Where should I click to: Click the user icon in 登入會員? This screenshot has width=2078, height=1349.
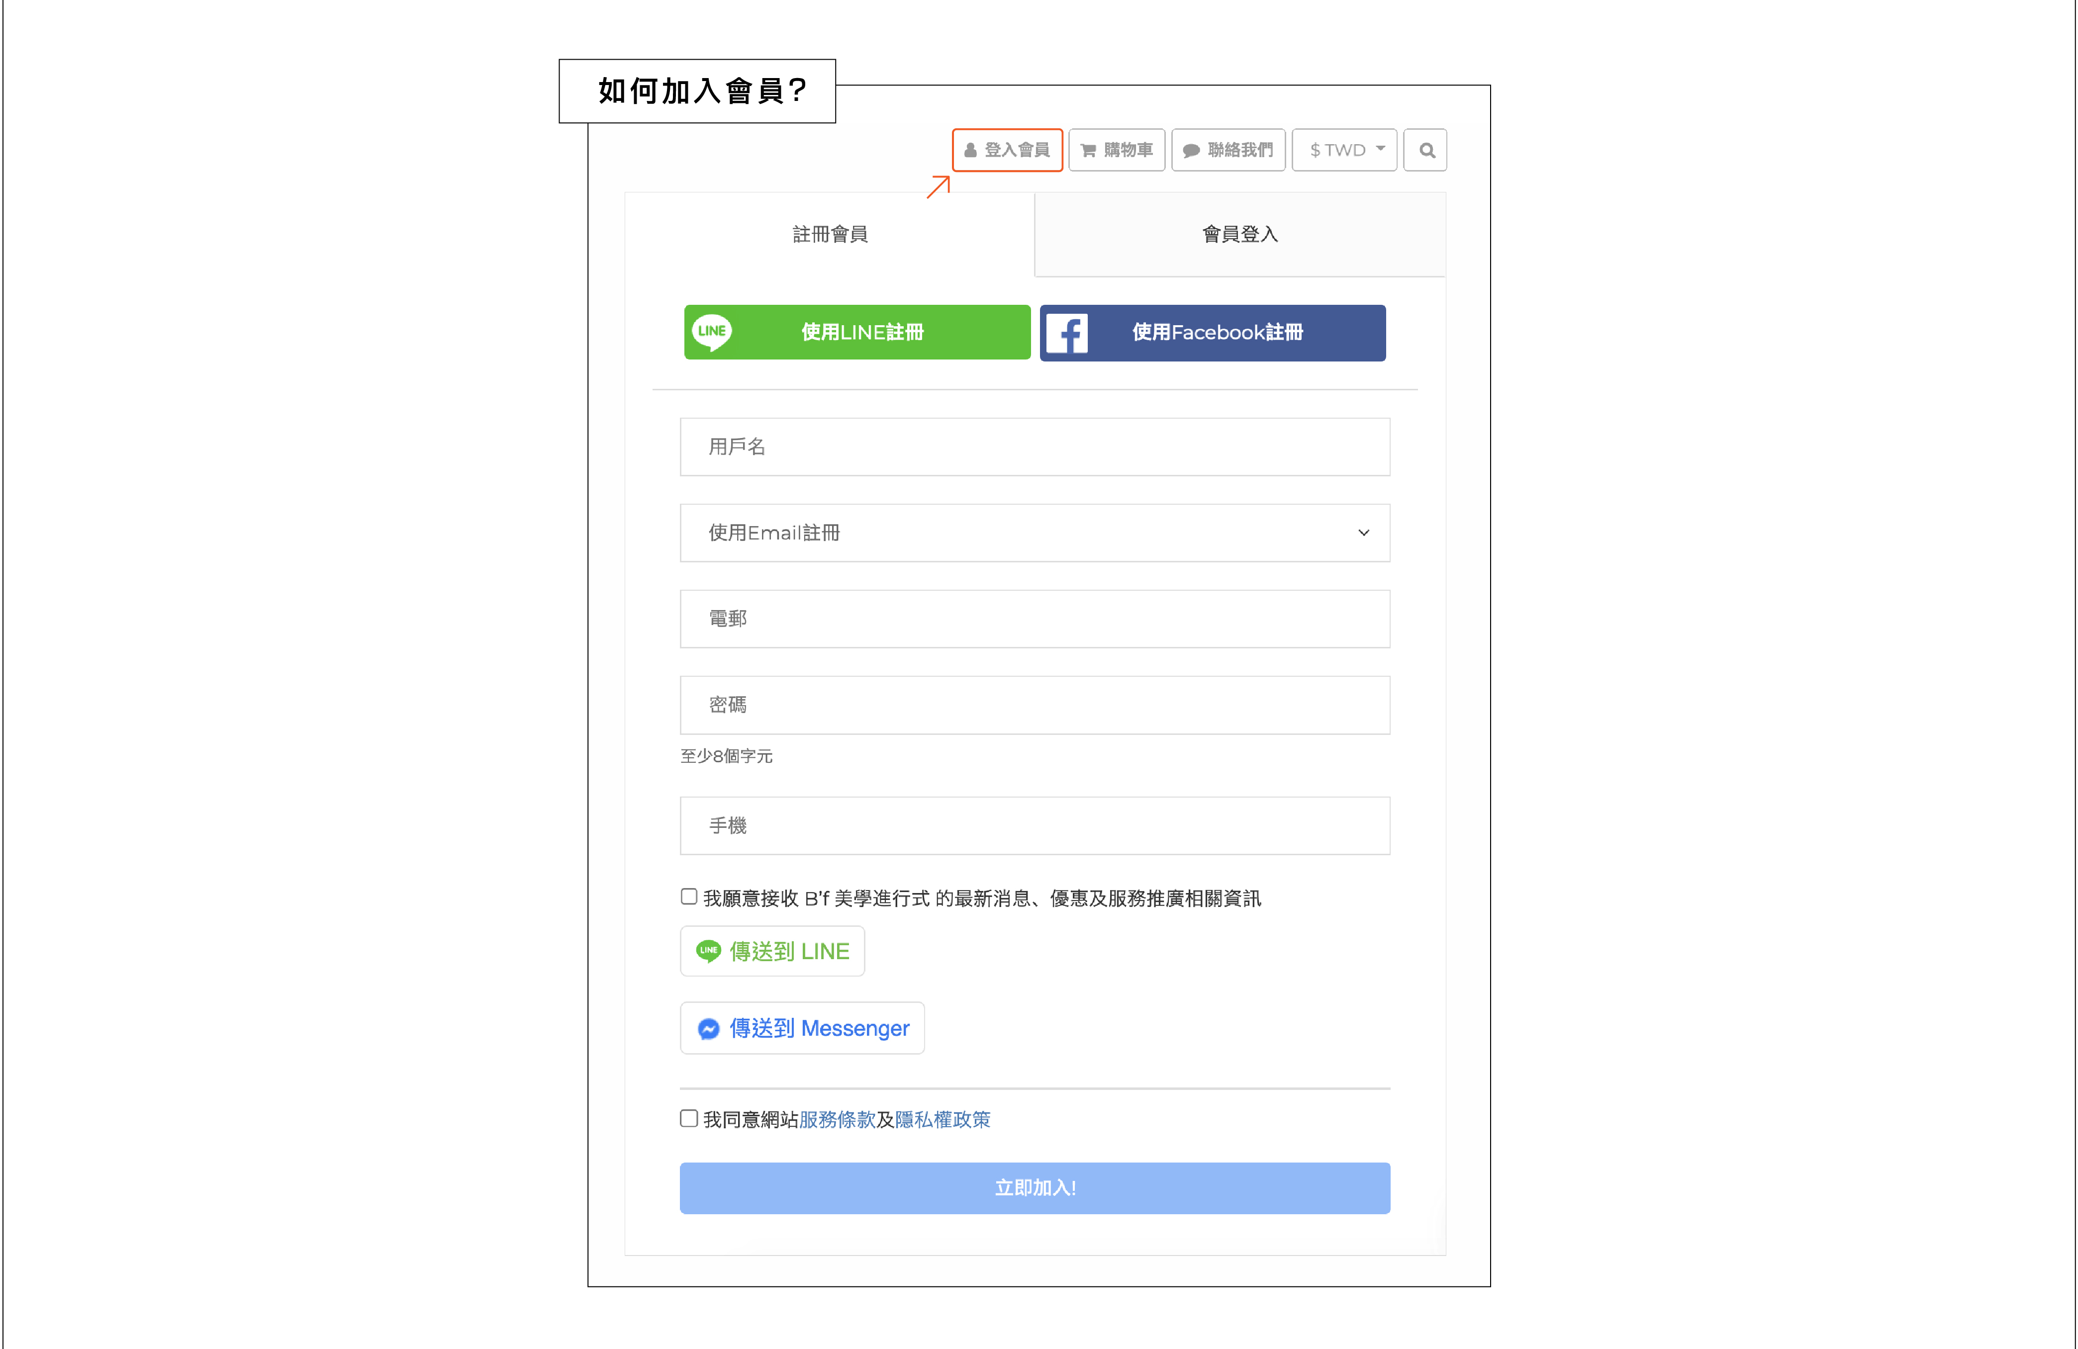(x=970, y=150)
